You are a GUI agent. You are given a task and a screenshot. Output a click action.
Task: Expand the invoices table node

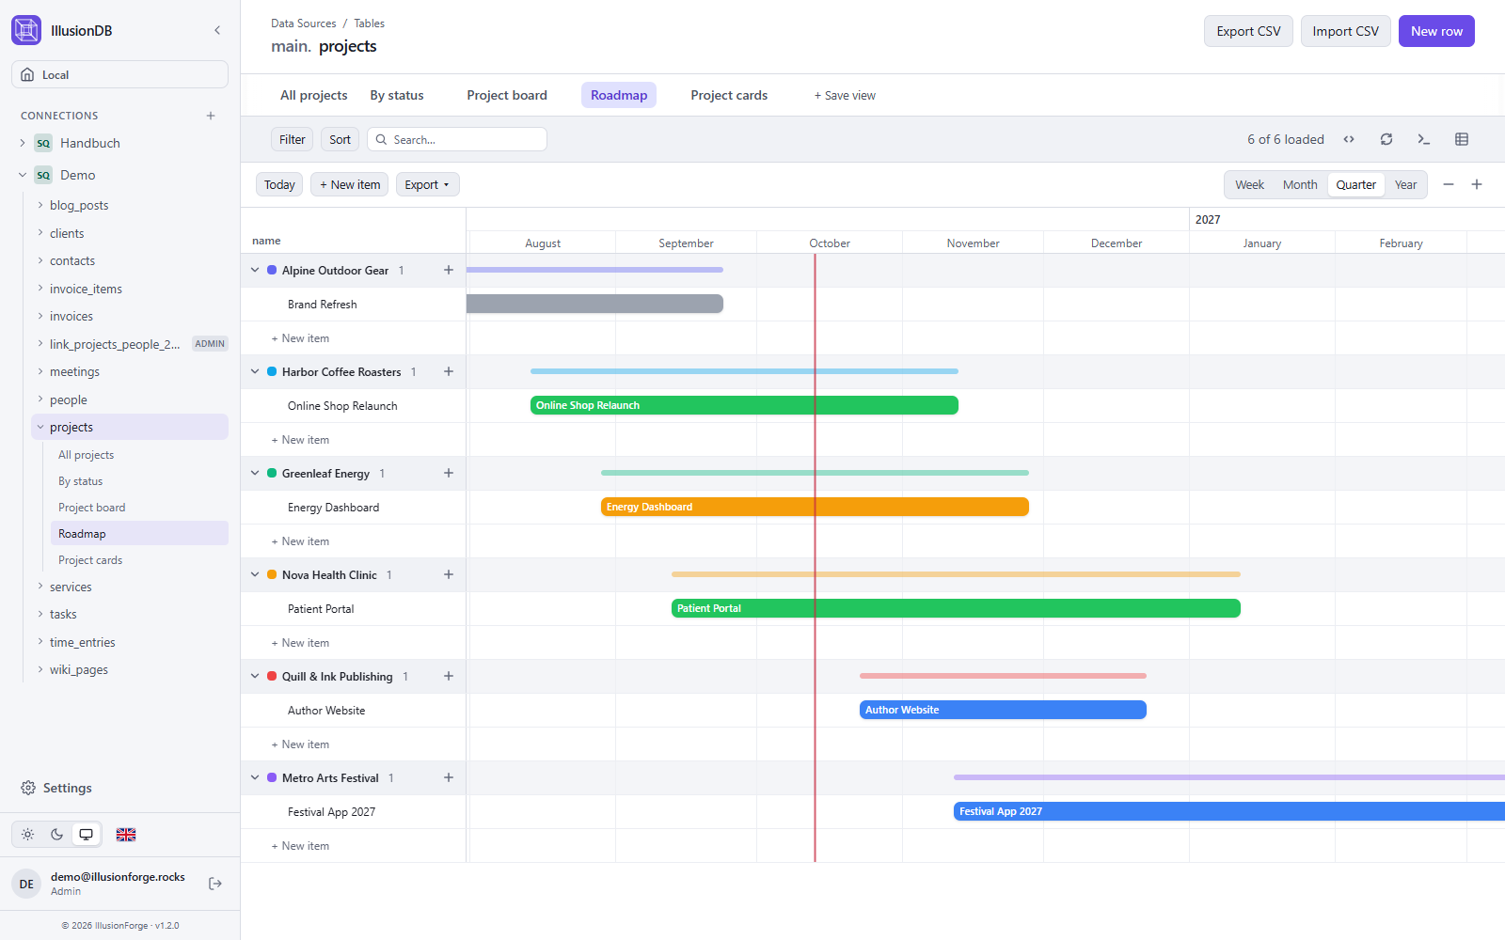(40, 316)
